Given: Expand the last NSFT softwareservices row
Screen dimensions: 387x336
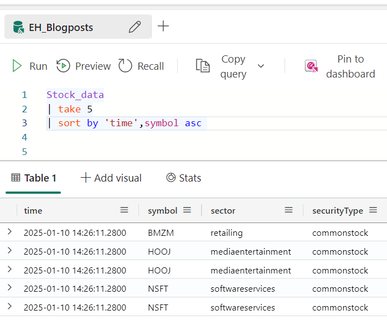Looking at the screenshot, I should pyautogui.click(x=9, y=307).
